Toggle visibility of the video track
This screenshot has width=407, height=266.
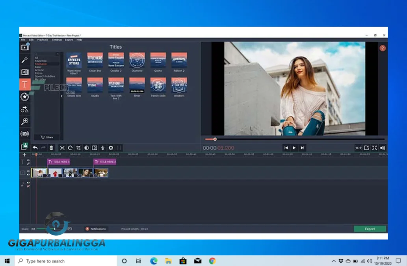[x=28, y=171]
